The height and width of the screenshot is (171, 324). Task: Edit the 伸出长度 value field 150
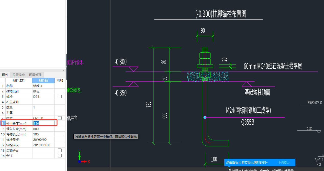tap(43, 123)
